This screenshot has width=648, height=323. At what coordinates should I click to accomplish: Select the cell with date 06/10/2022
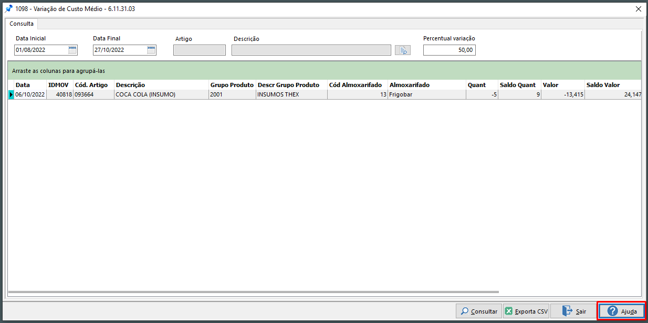(x=30, y=94)
